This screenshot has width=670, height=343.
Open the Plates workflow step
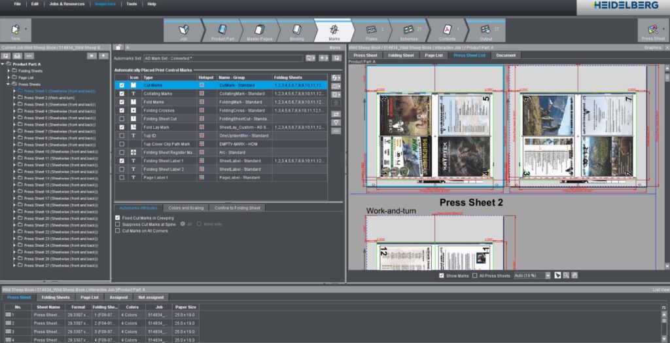tap(371, 29)
